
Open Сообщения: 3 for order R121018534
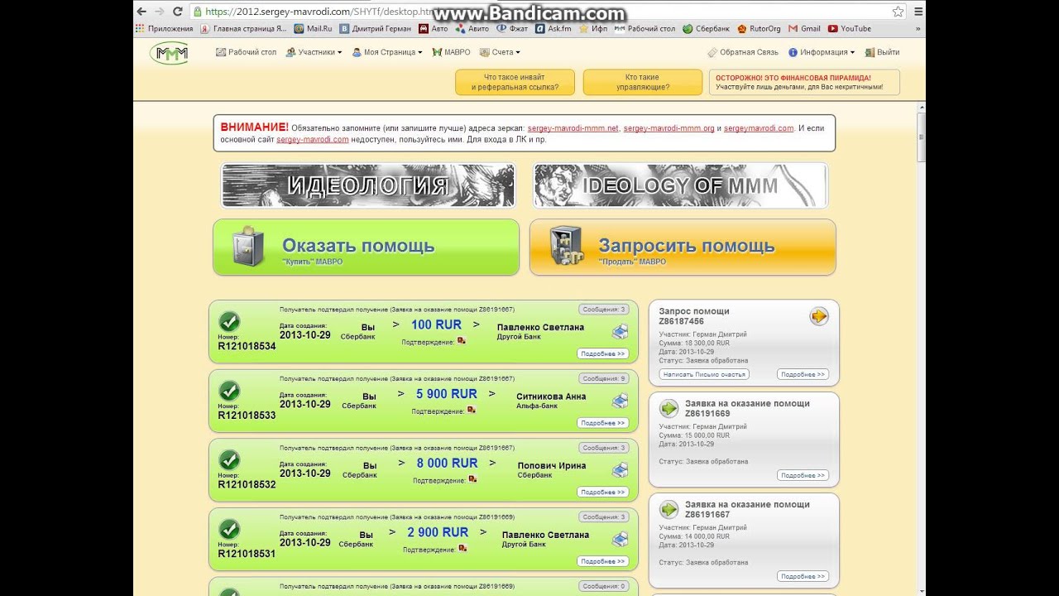point(605,310)
